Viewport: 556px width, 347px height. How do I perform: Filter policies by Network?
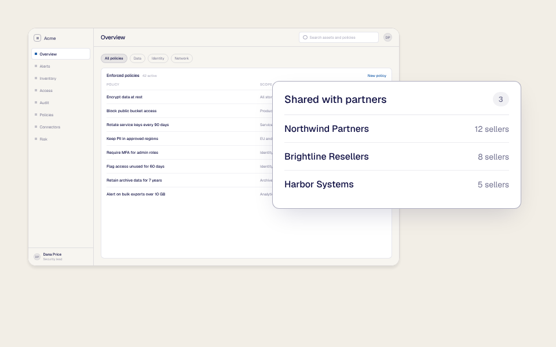[x=181, y=58]
